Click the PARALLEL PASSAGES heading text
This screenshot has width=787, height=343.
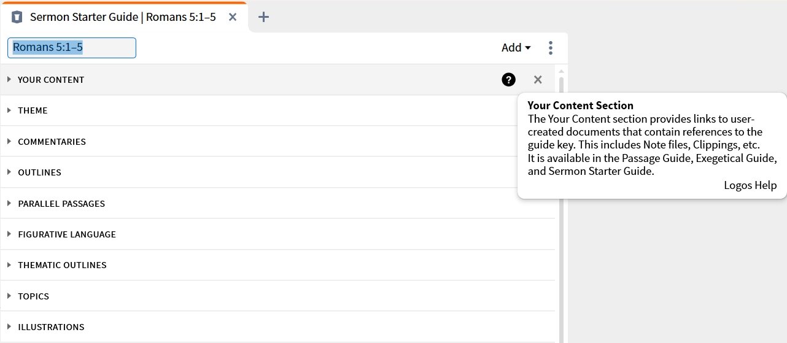(61, 203)
